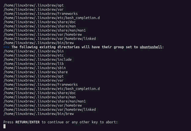Click the share/man/man1 path below the heading
The width and height of the screenshot is (191, 131).
click(45, 101)
